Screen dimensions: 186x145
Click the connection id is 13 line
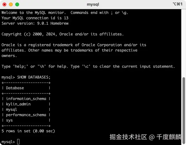tap(35, 18)
